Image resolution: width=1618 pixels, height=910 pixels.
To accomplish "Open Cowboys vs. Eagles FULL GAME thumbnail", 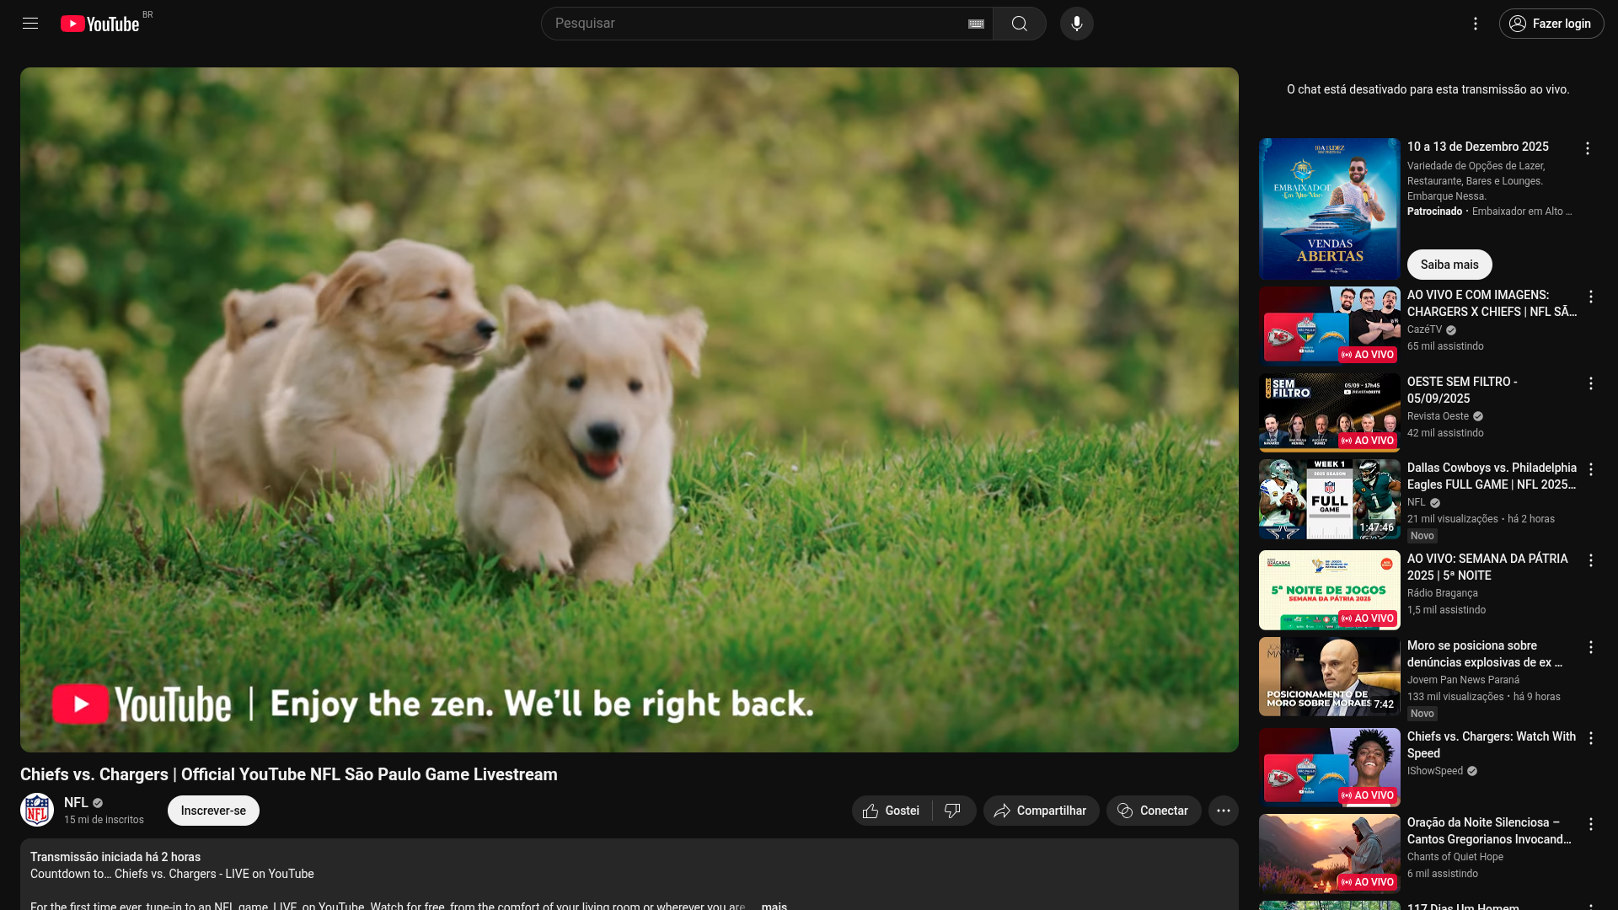I will click(x=1330, y=499).
